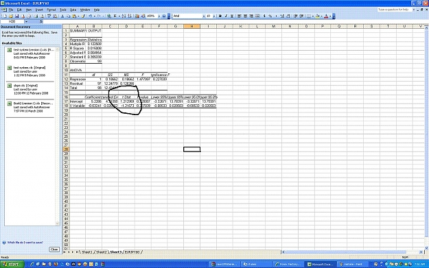Apply the Percent style format
429x268 pixels.
(x=270, y=16)
